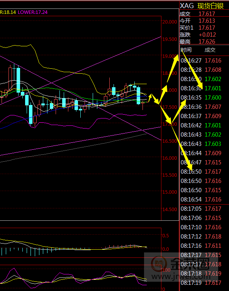Click the 14.500 price axis label

coord(170,209)
